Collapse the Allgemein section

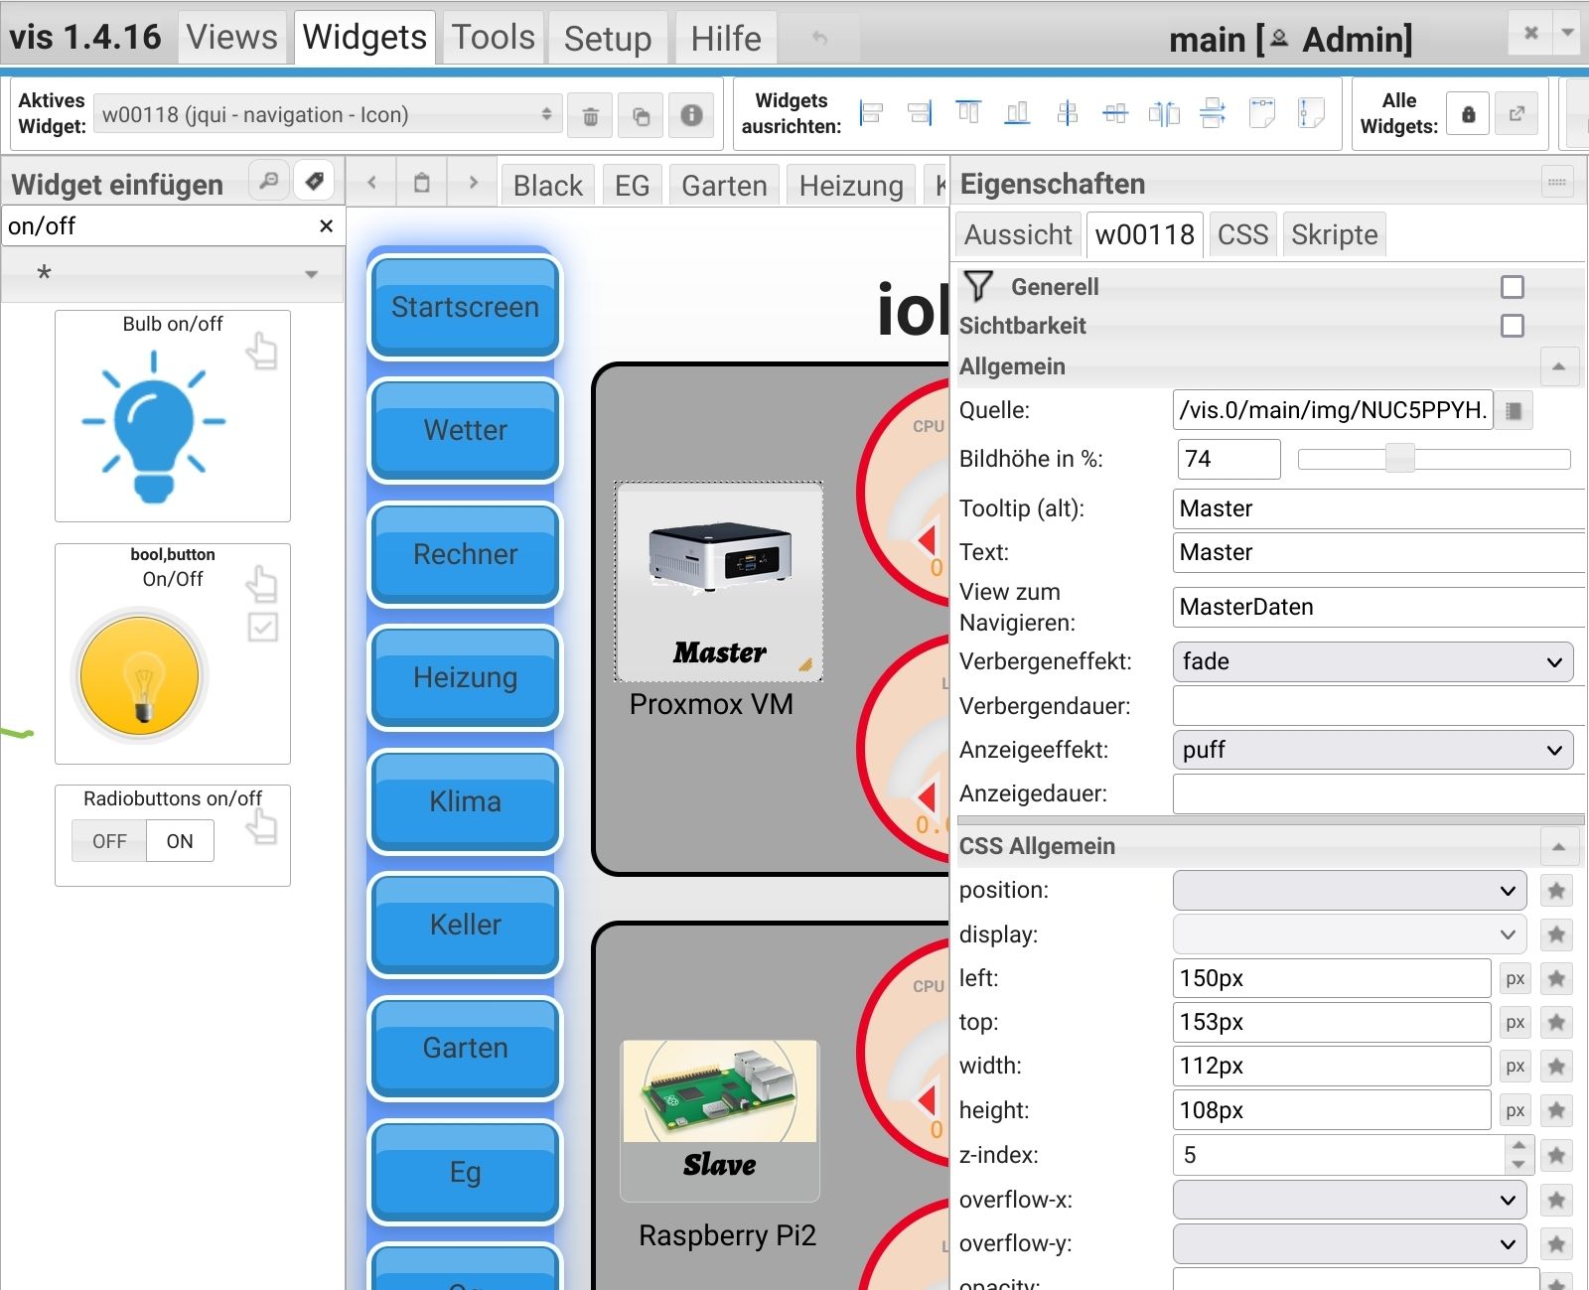(x=1558, y=366)
